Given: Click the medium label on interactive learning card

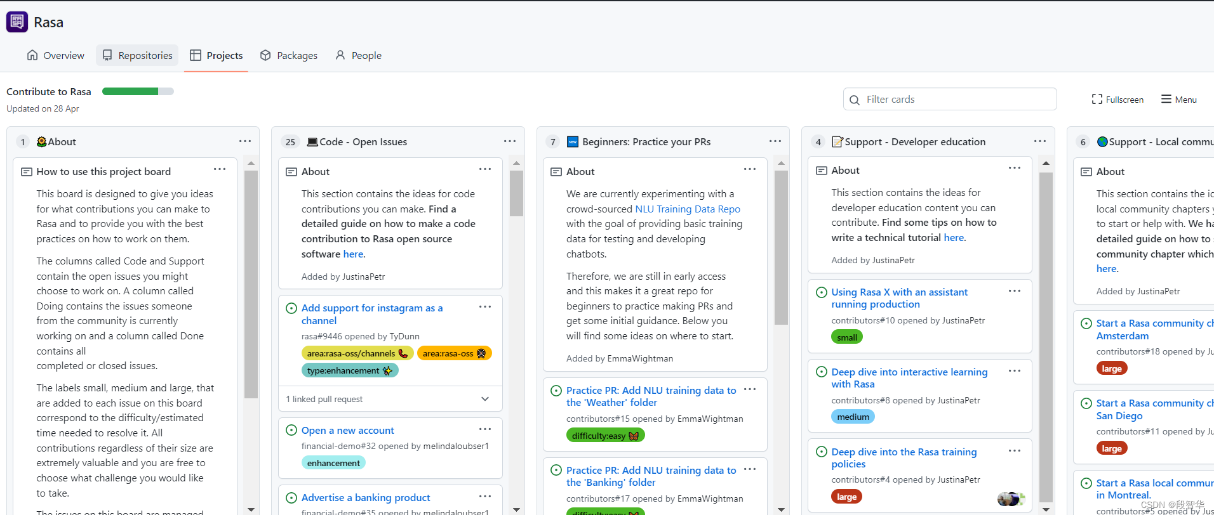Looking at the screenshot, I should point(853,417).
